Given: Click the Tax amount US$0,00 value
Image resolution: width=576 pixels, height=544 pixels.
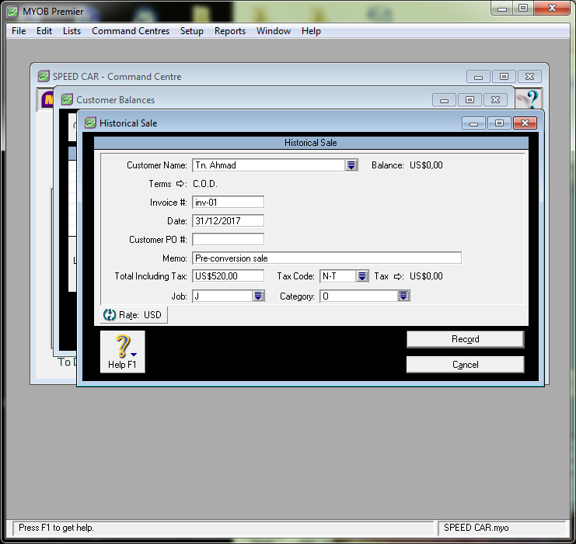Looking at the screenshot, I should pos(426,276).
